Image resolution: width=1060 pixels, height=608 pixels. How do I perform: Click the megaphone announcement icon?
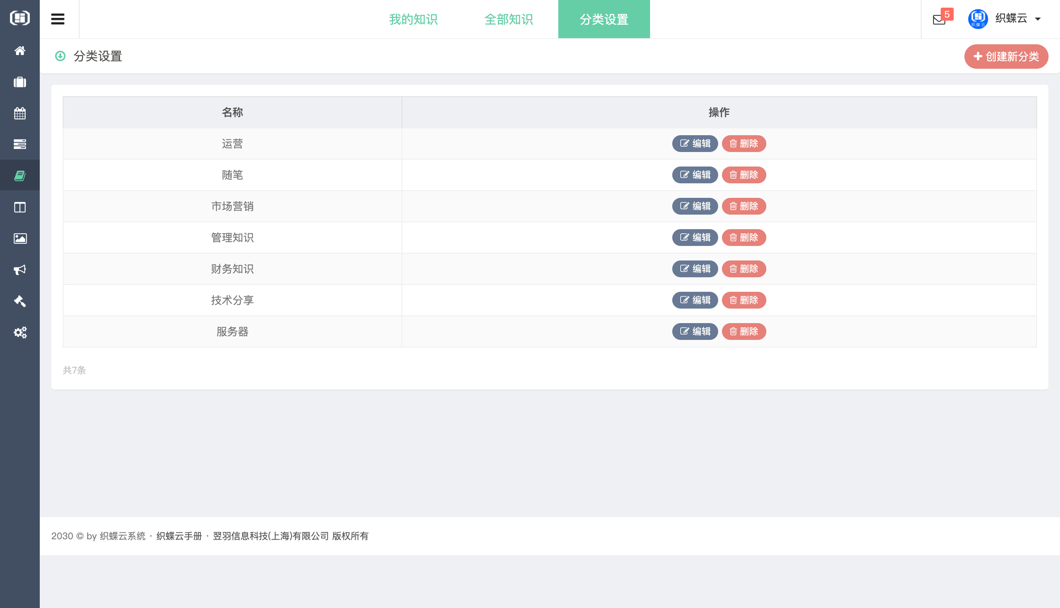[x=20, y=270]
